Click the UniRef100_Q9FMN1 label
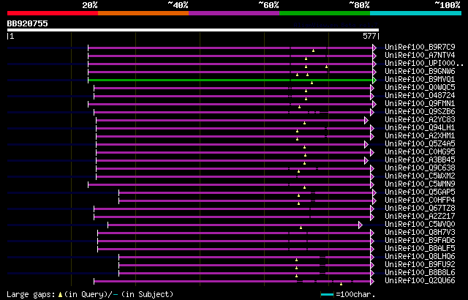 tap(420, 104)
